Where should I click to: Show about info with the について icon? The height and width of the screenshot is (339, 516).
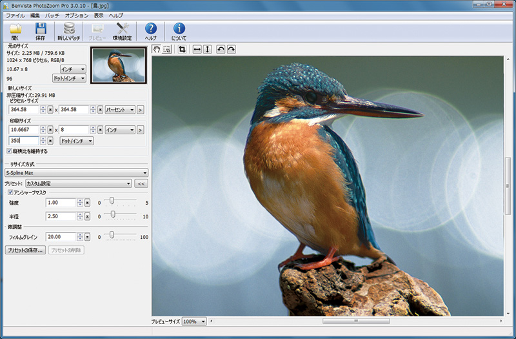point(179,32)
